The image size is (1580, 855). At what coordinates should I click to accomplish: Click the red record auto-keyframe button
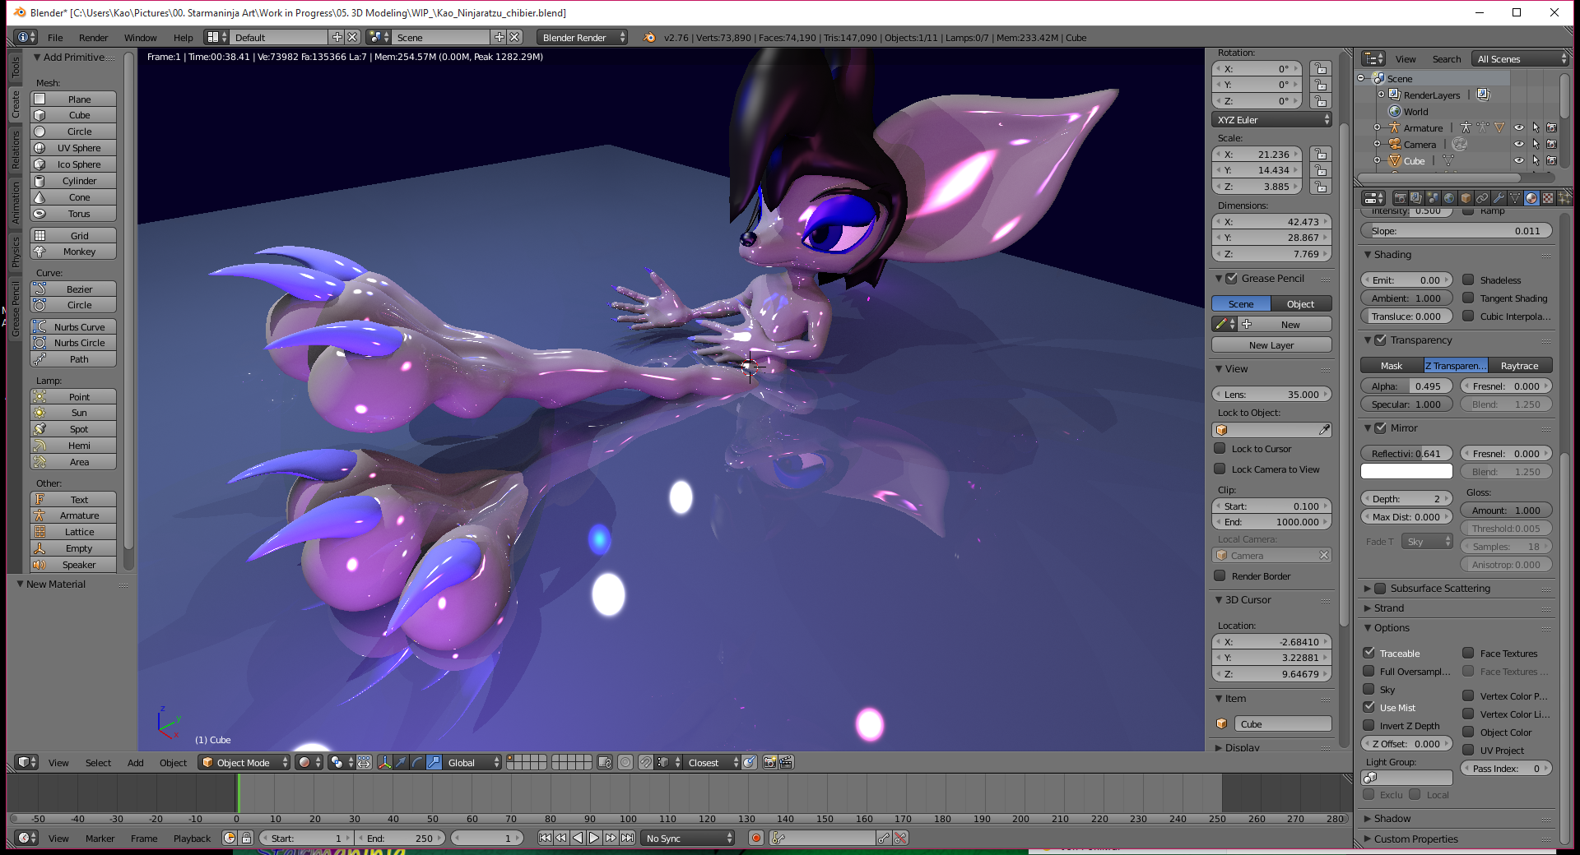755,838
